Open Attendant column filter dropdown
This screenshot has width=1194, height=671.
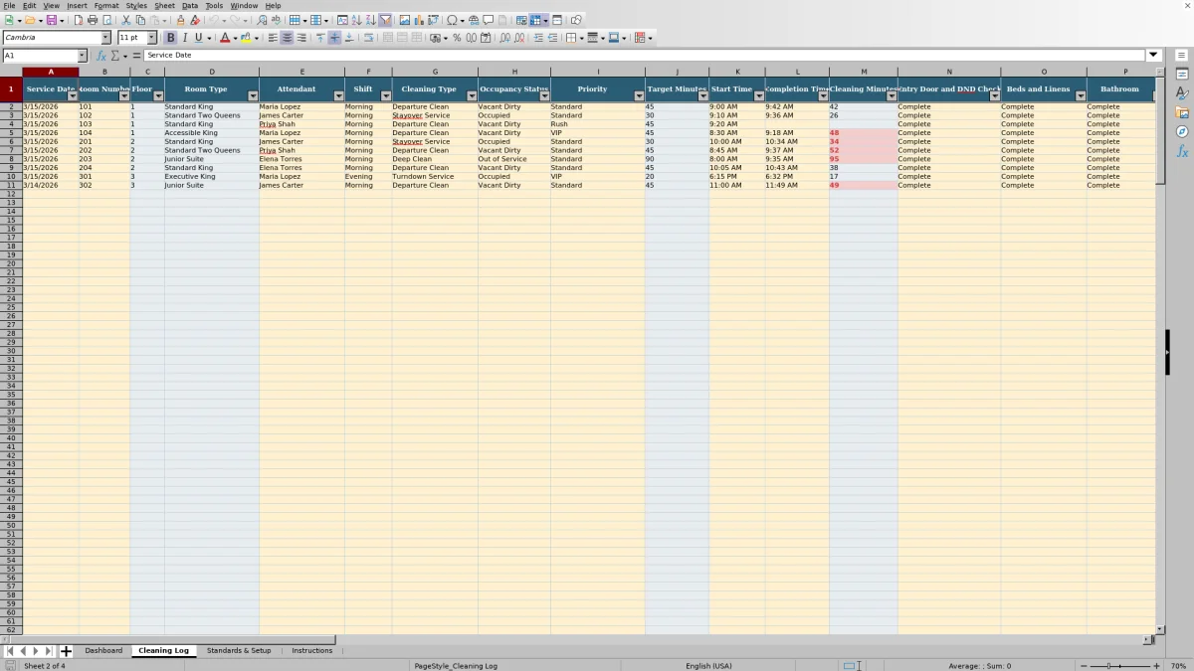(338, 96)
